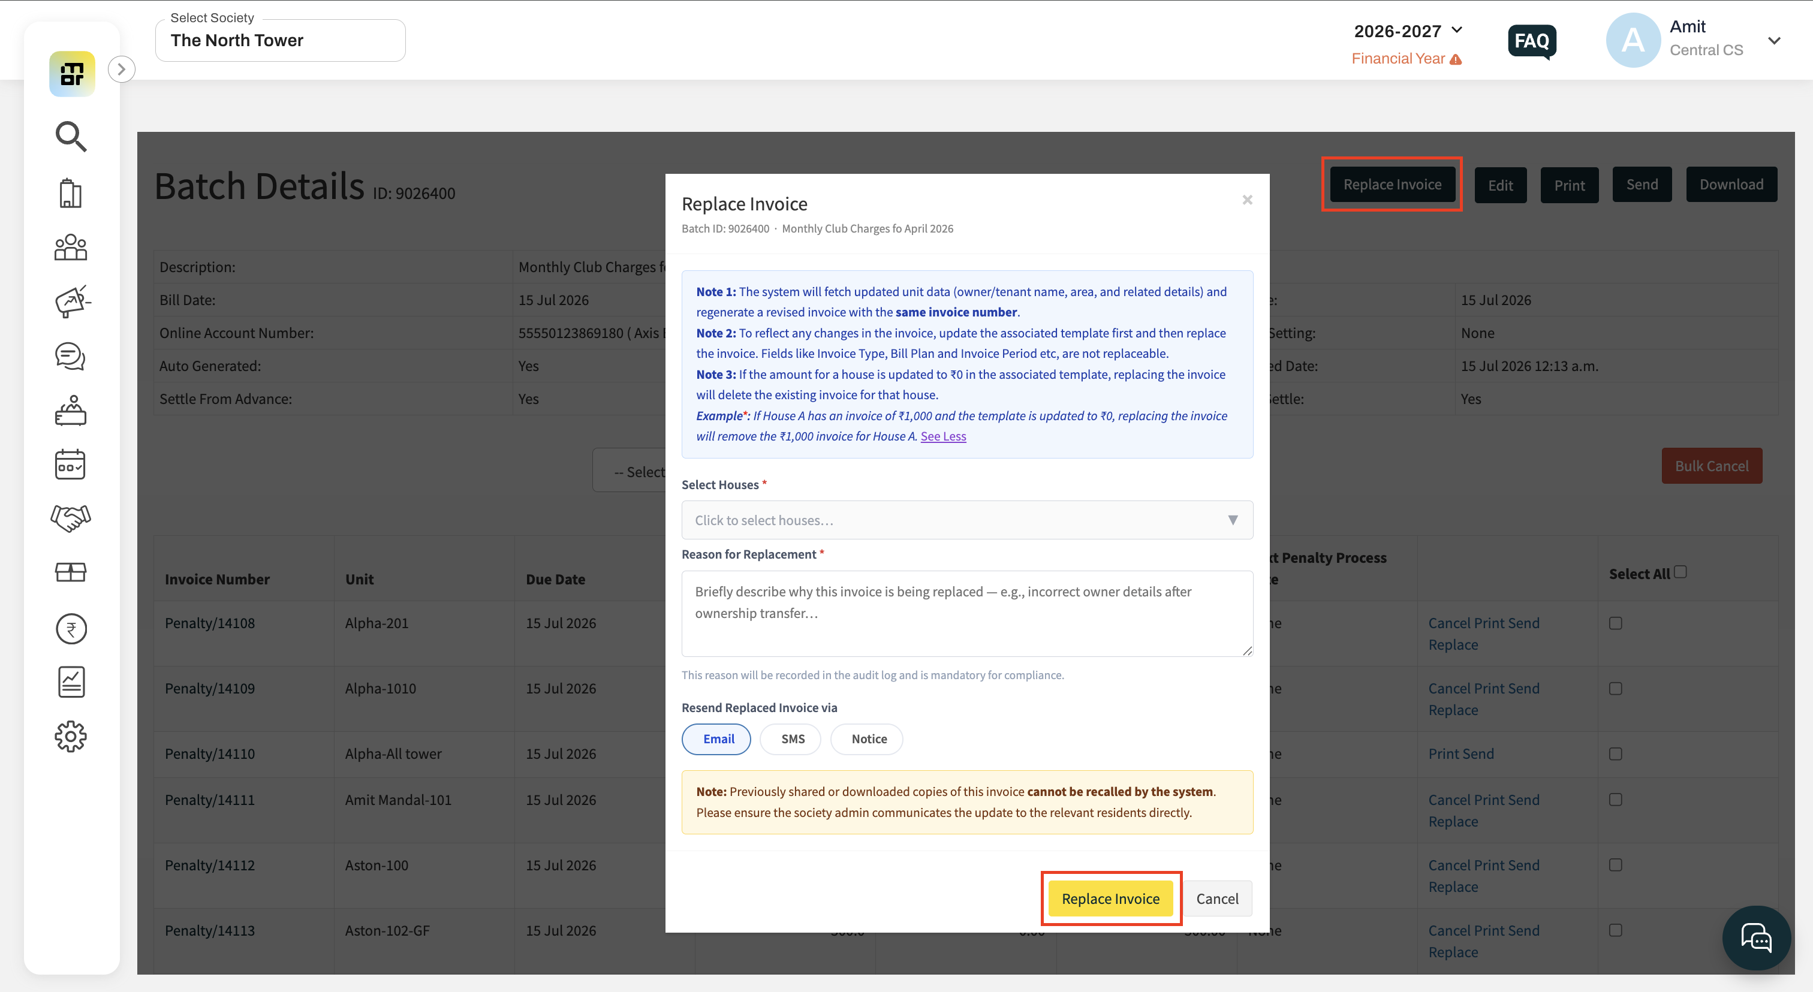
Task: Expand the sidebar with arrow button
Action: coord(122,69)
